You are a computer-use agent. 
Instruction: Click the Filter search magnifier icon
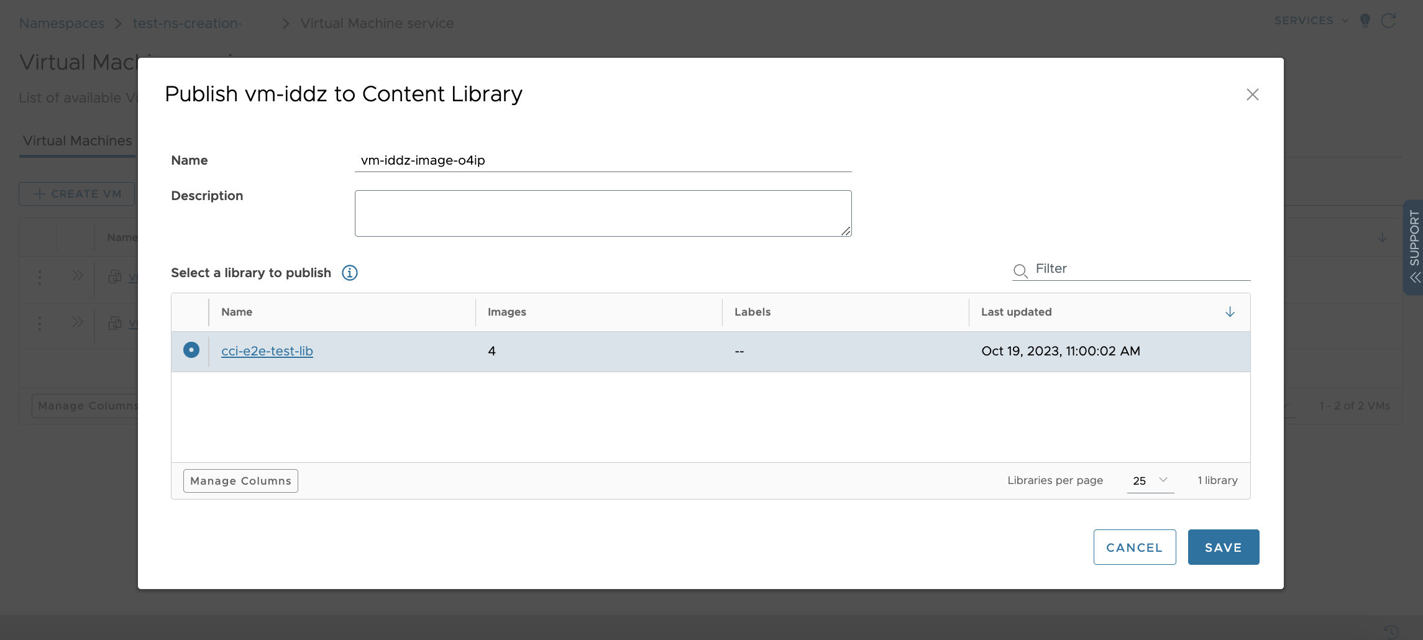click(1020, 271)
